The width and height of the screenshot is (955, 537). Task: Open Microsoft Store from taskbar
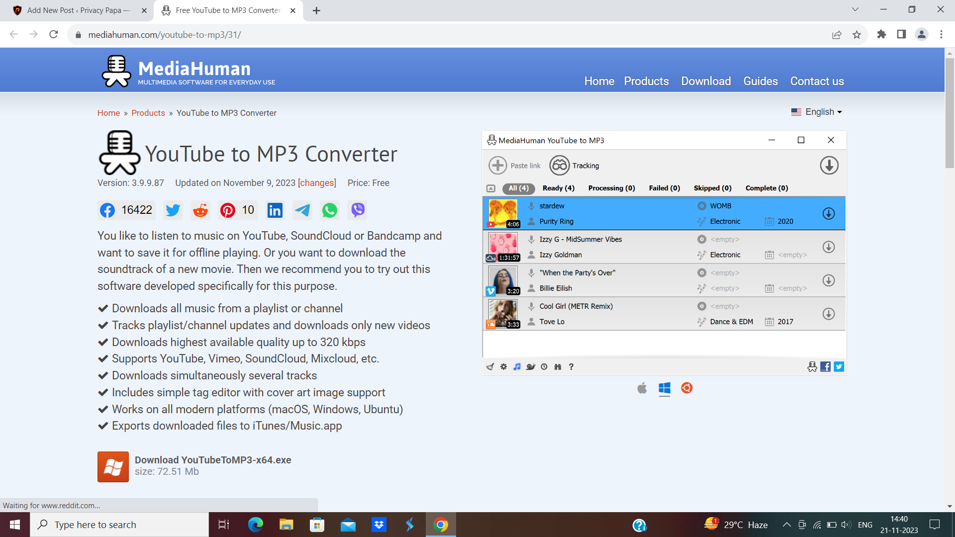pyautogui.click(x=317, y=525)
